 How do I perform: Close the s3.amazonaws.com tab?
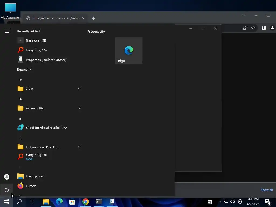tap(83, 18)
